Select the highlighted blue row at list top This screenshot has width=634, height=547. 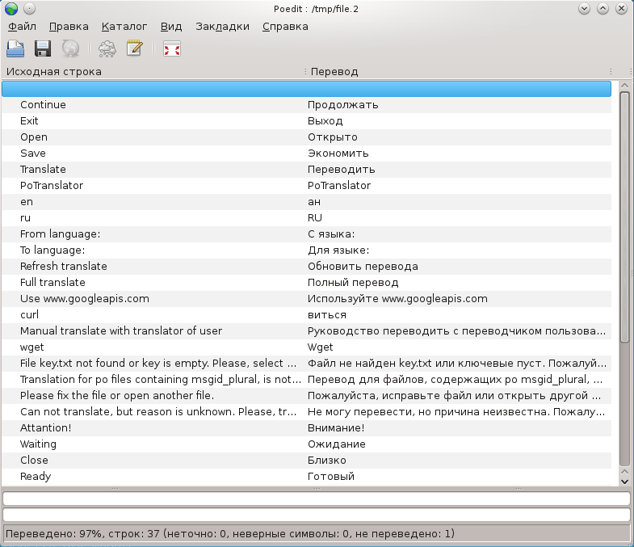(x=307, y=89)
